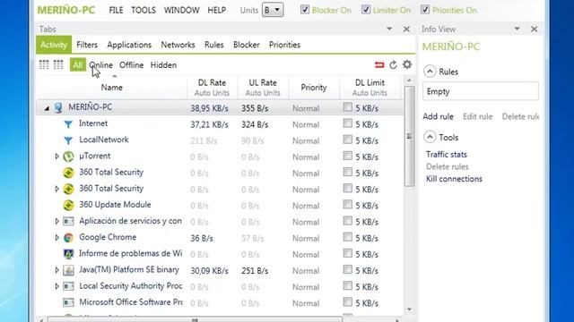Image resolution: width=574 pixels, height=322 pixels.
Task: Open the HELP menu
Action: (217, 10)
